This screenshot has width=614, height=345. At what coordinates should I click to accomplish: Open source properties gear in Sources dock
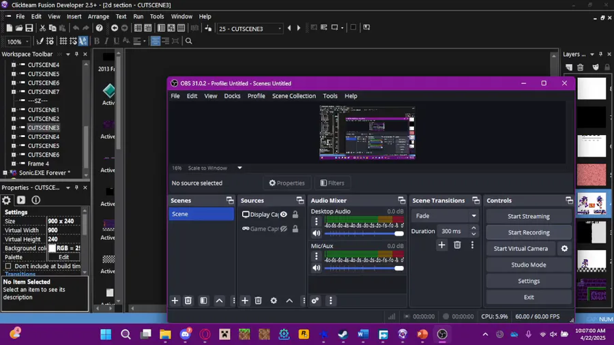click(274, 301)
